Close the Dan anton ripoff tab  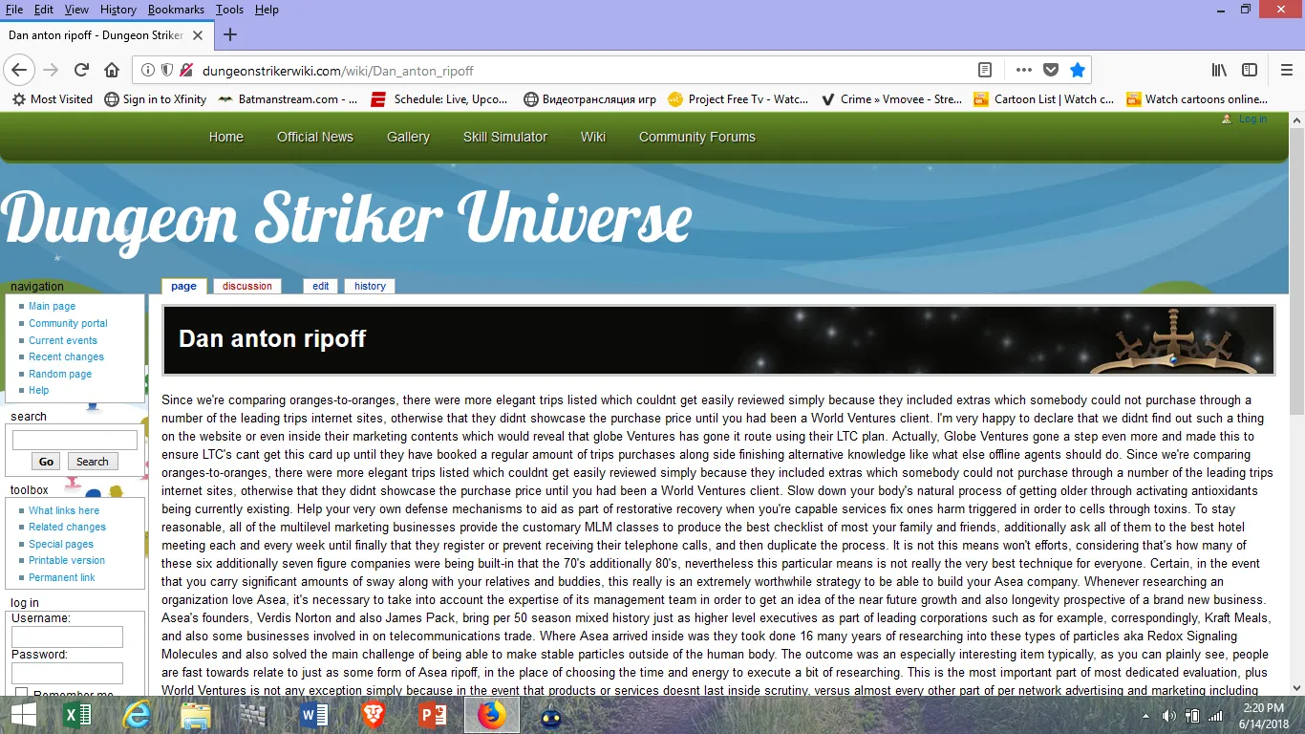pos(198,35)
